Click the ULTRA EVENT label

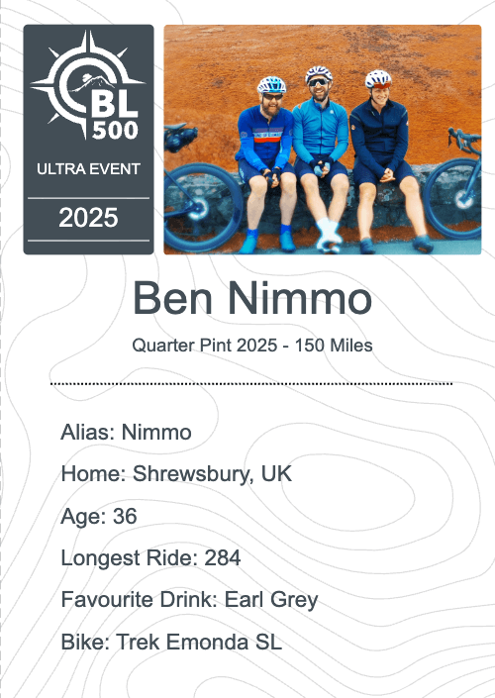coord(88,169)
